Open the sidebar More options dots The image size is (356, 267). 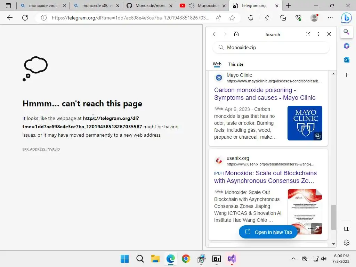pos(318,34)
